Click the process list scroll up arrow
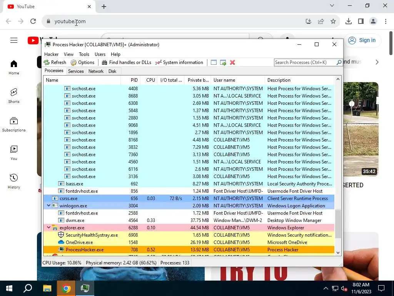 [338, 79]
